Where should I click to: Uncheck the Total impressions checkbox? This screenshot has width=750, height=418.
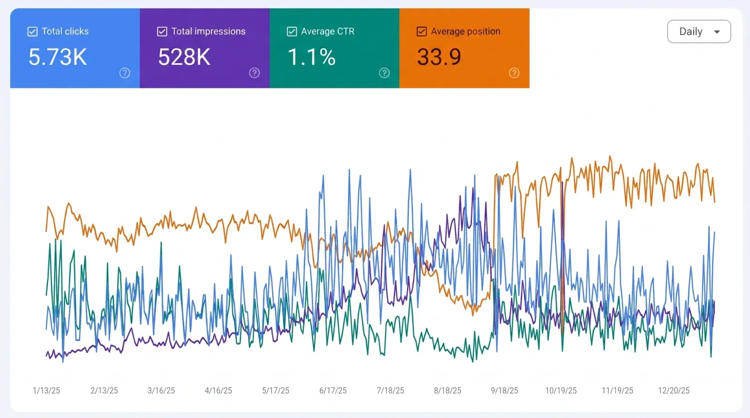point(162,31)
